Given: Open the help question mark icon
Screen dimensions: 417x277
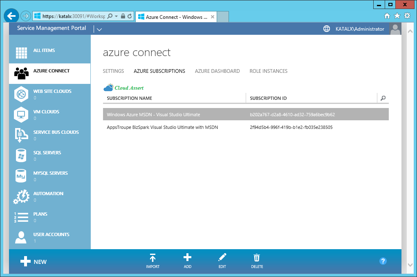Looking at the screenshot, I should [383, 261].
